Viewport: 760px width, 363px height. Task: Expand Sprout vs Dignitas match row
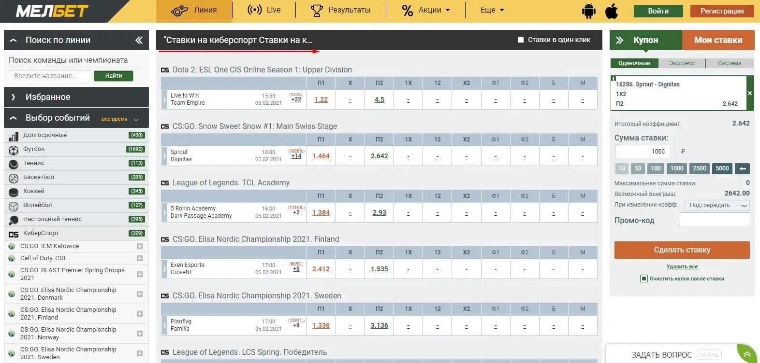[164, 156]
